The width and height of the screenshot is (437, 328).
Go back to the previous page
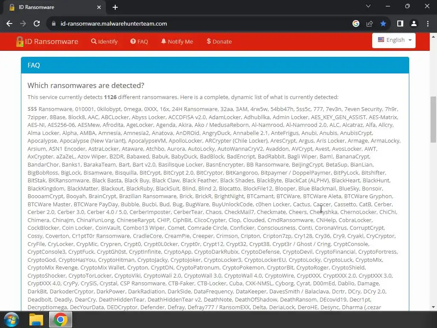[x=9, y=24]
